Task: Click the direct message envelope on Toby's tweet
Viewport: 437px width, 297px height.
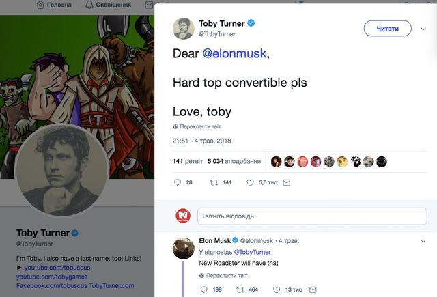Action: pyautogui.click(x=287, y=182)
